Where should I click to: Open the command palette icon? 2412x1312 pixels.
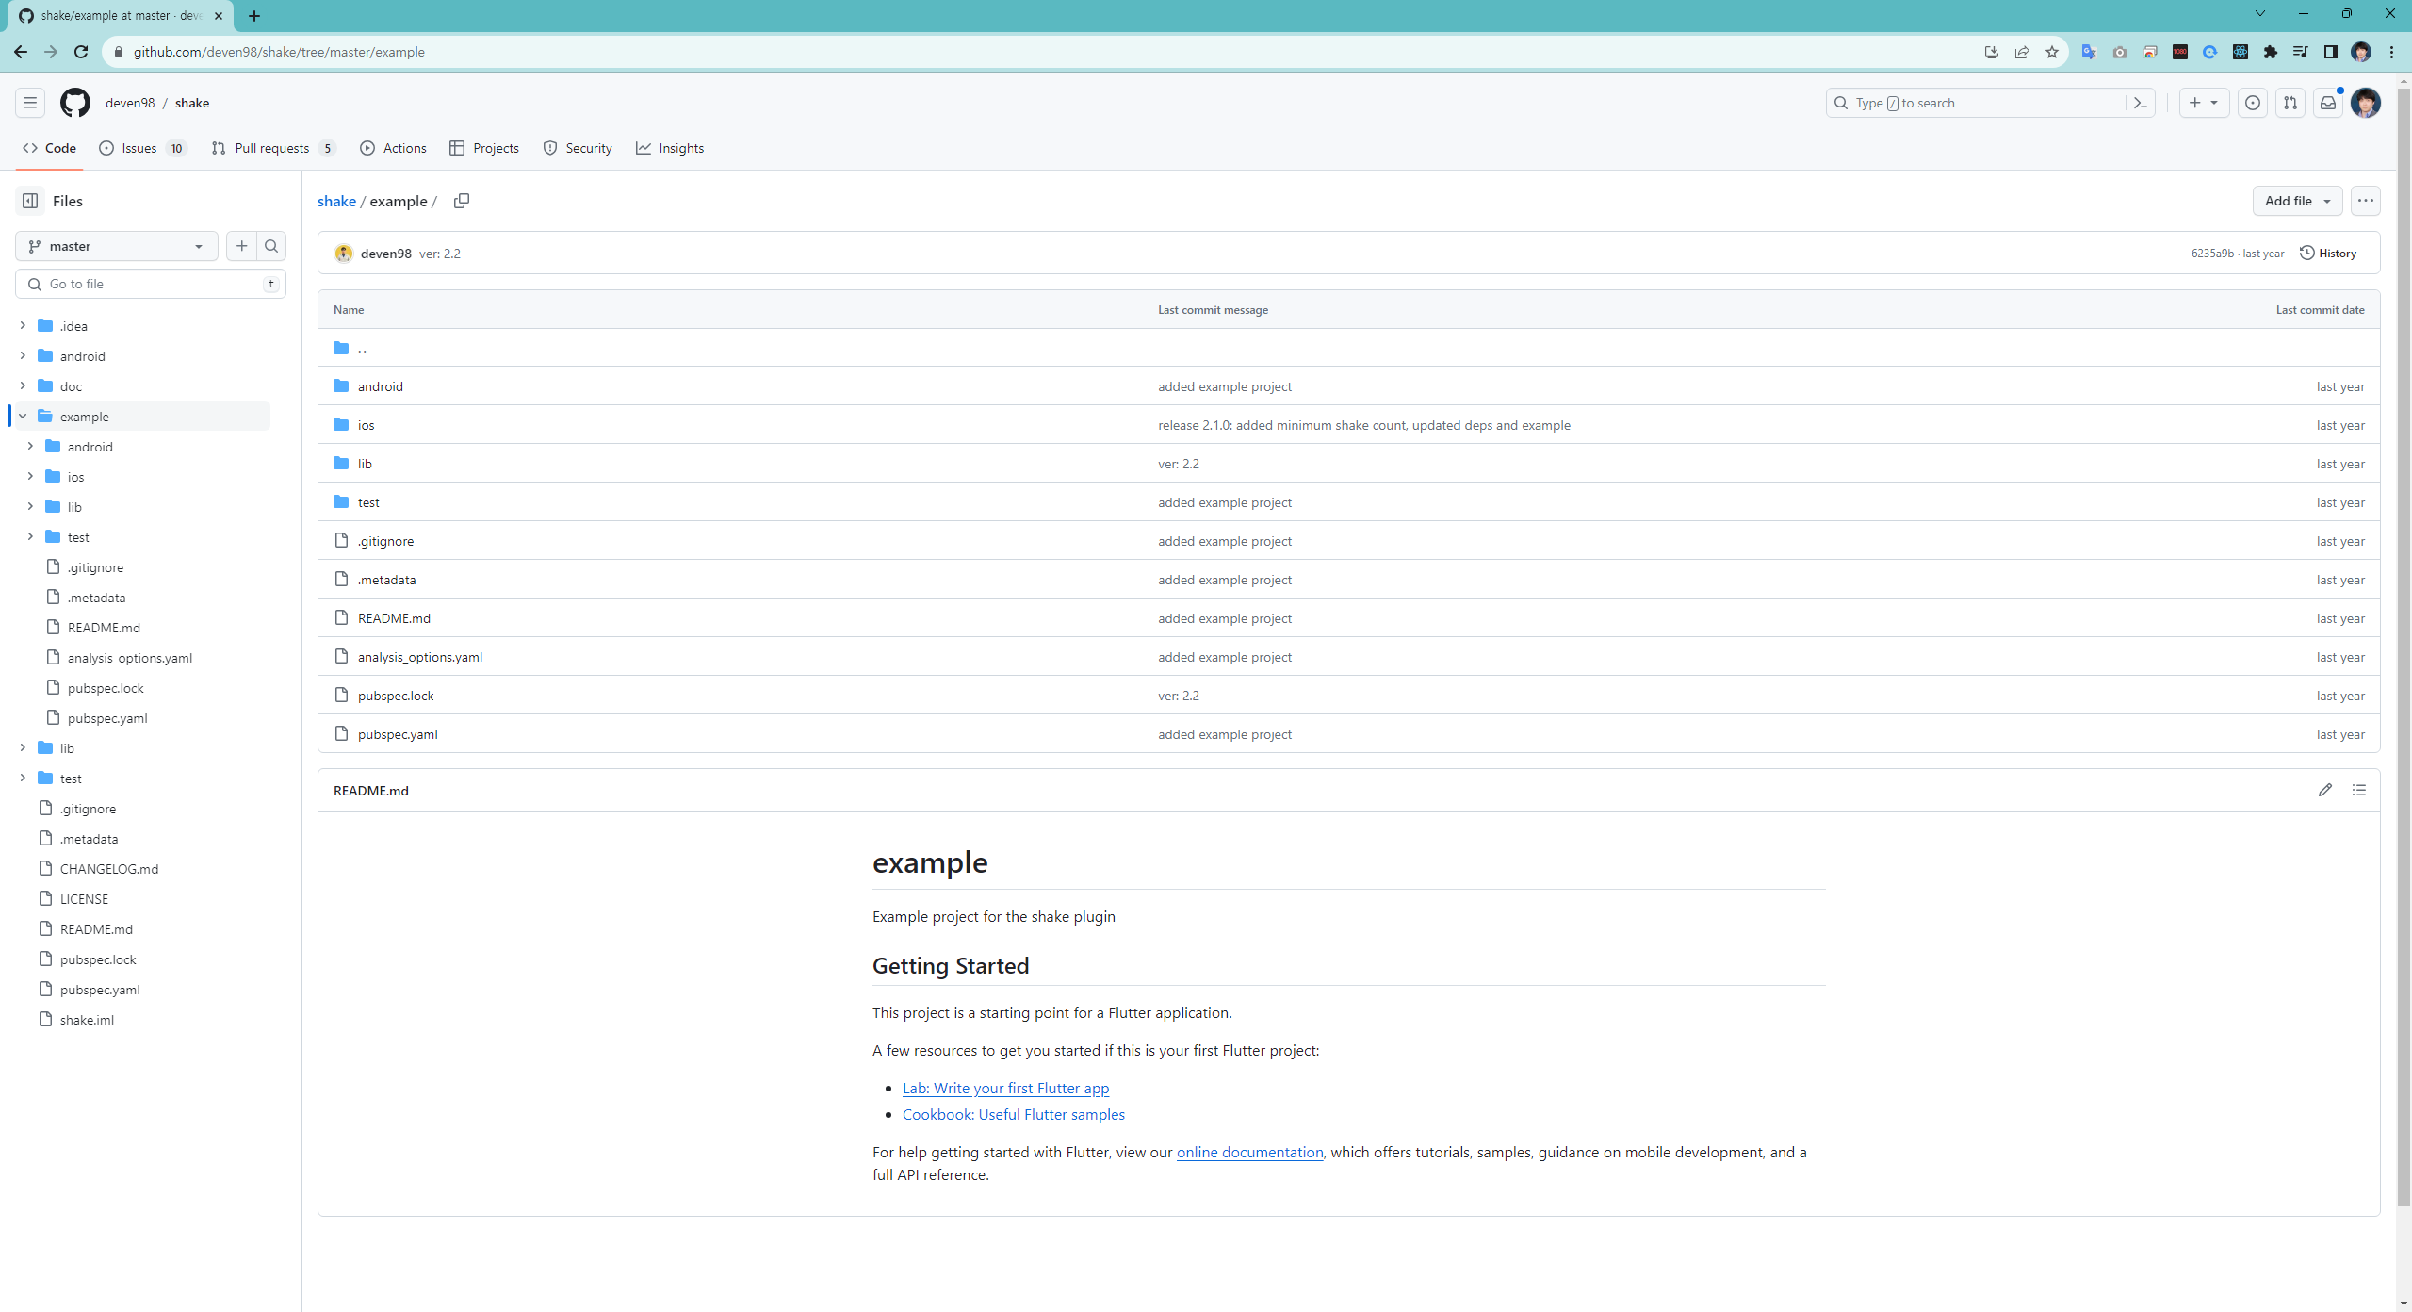(x=2140, y=103)
